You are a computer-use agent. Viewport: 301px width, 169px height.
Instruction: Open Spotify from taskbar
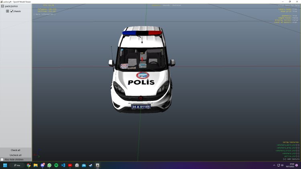(x=56, y=165)
